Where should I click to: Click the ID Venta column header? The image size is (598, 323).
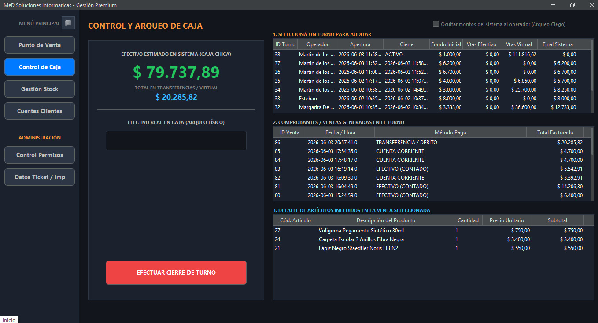290,132
